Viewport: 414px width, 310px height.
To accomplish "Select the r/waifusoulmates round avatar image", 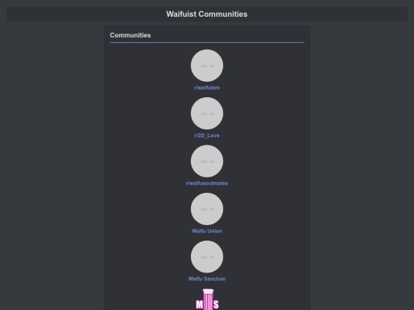I will click(x=207, y=161).
